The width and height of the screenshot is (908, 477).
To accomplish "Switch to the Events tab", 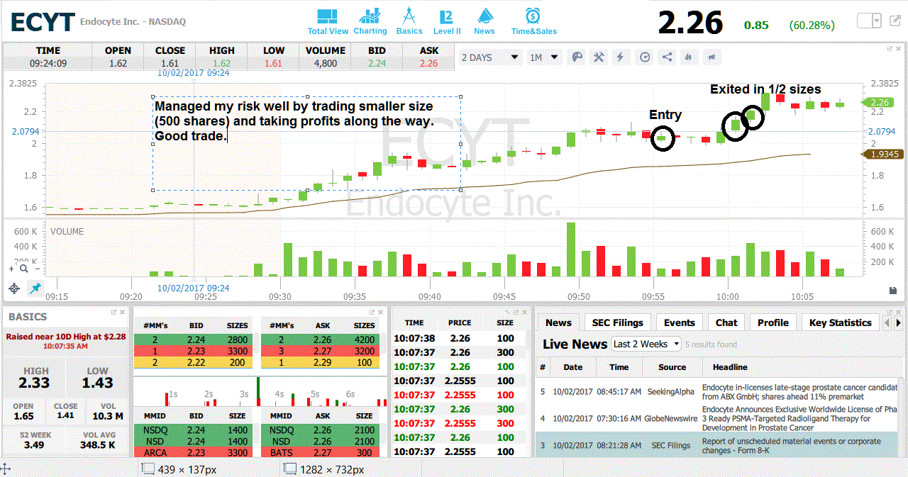I will coord(679,322).
